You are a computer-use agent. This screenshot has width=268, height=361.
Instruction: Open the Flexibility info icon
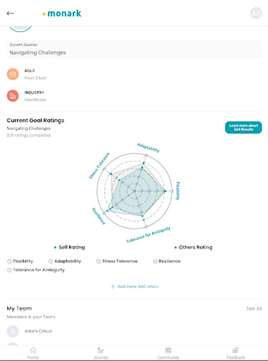(9, 262)
